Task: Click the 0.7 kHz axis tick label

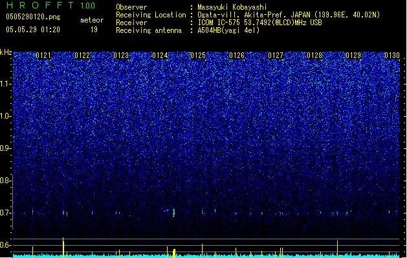Action: 5,213
